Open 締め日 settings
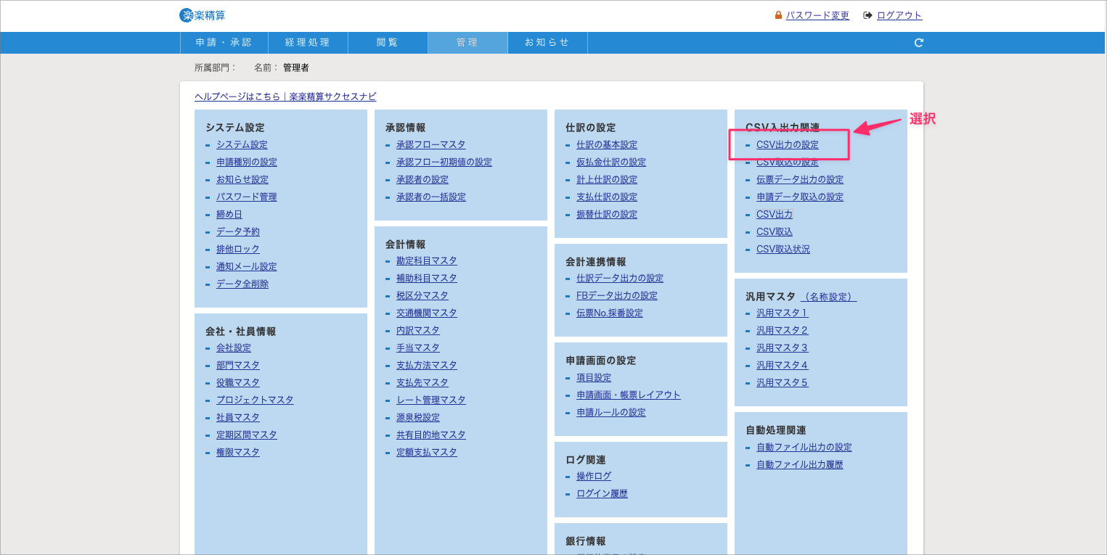The width and height of the screenshot is (1107, 555). click(229, 215)
